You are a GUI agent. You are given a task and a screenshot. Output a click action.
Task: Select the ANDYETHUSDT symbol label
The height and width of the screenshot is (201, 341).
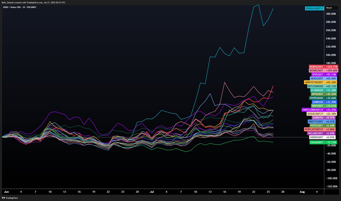[314, 82]
